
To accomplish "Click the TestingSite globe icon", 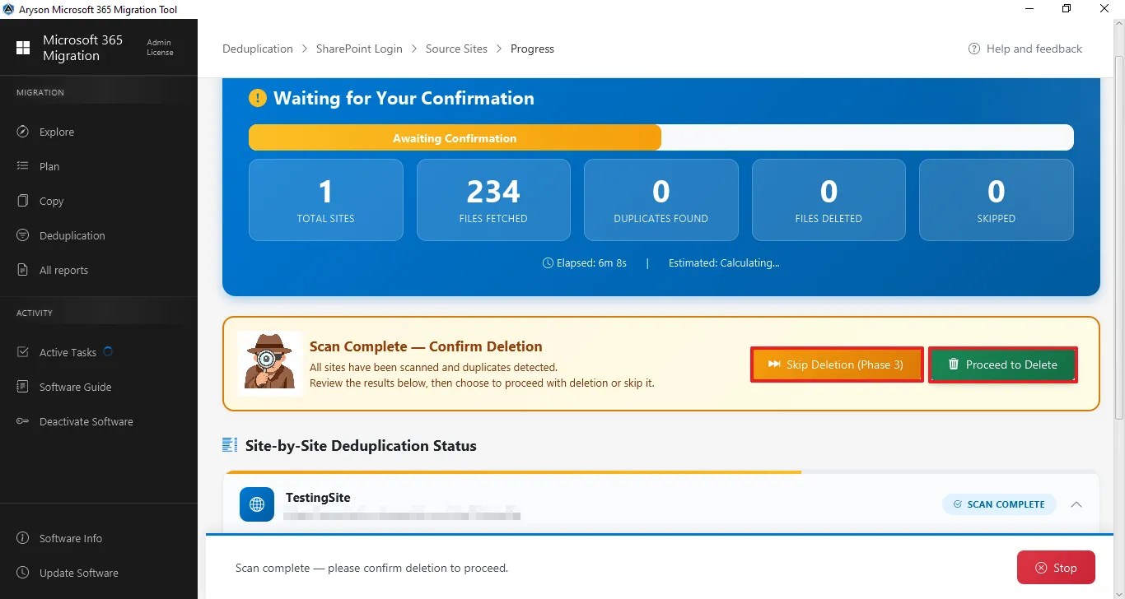I will pyautogui.click(x=257, y=504).
